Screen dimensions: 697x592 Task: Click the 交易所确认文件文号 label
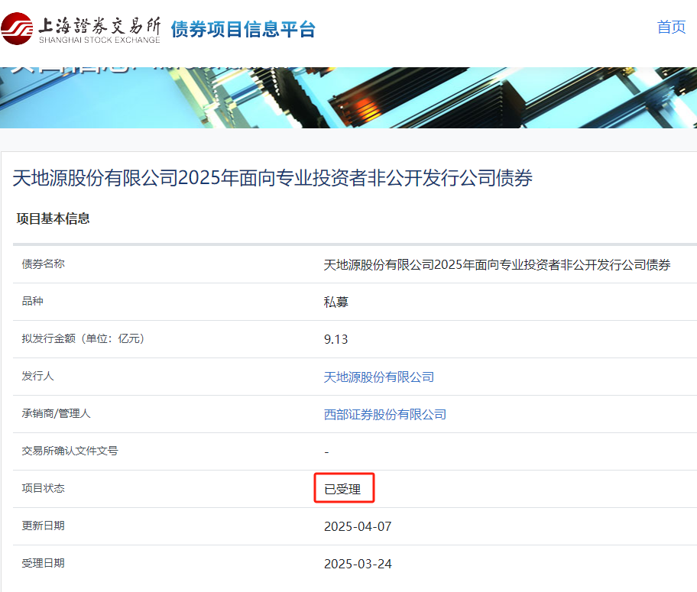coord(70,451)
